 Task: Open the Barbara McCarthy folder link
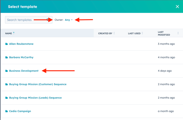(x=21, y=57)
